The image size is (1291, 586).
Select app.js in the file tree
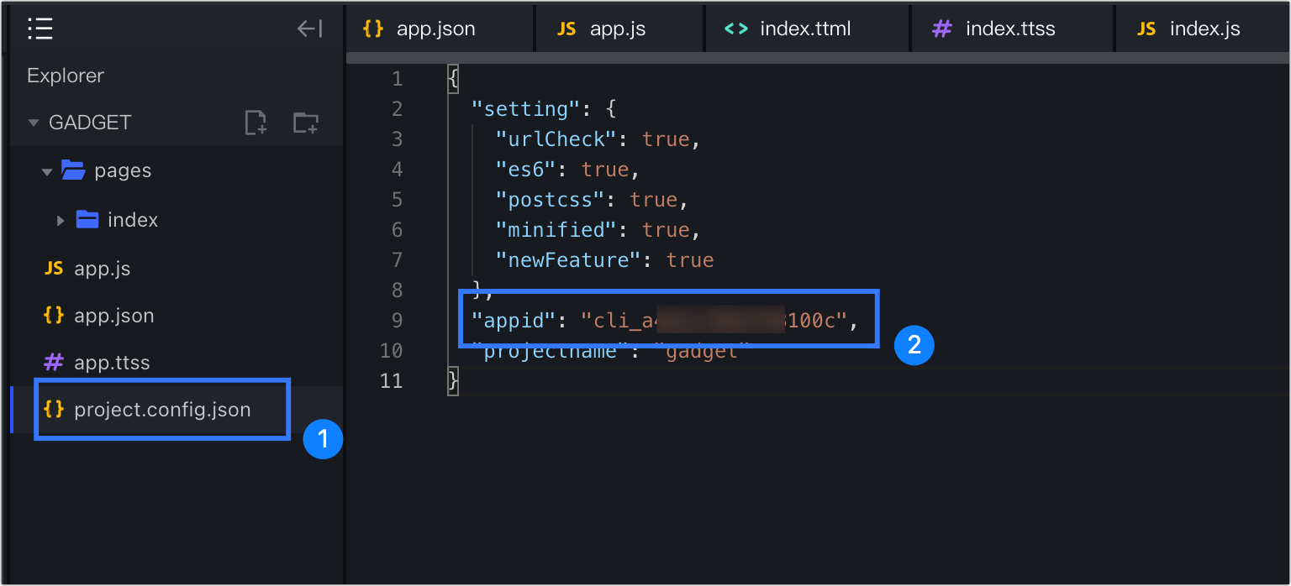[101, 268]
